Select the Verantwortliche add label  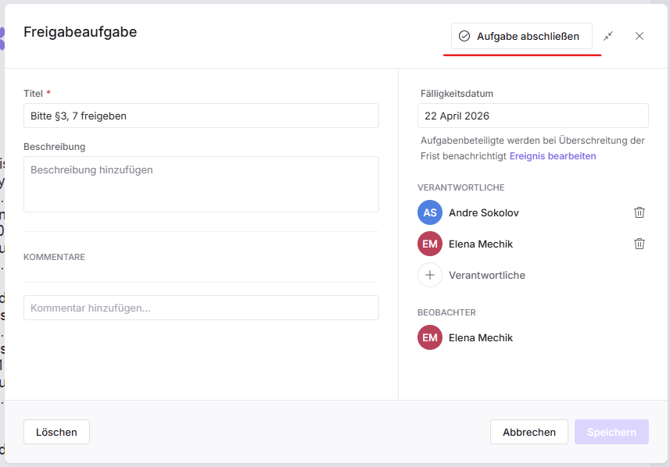[486, 275]
